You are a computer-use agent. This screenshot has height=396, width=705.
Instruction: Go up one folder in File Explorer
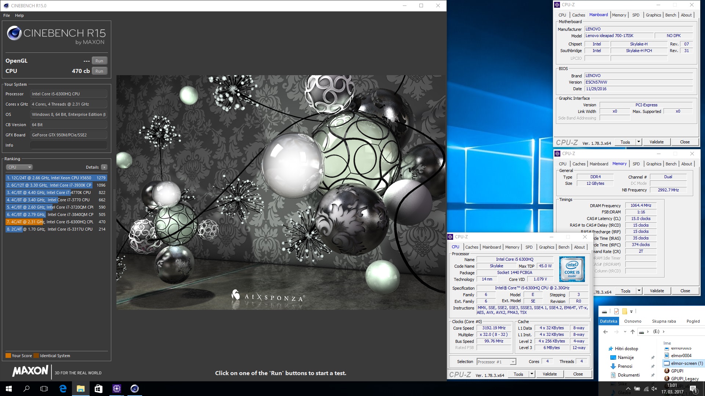[x=632, y=332]
